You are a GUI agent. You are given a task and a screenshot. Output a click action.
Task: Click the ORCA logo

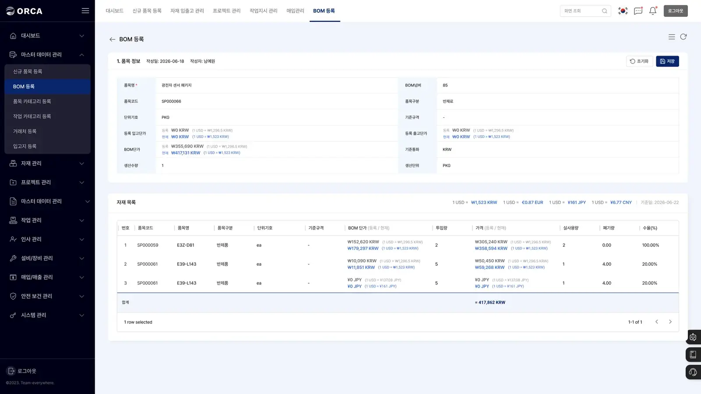coord(25,11)
